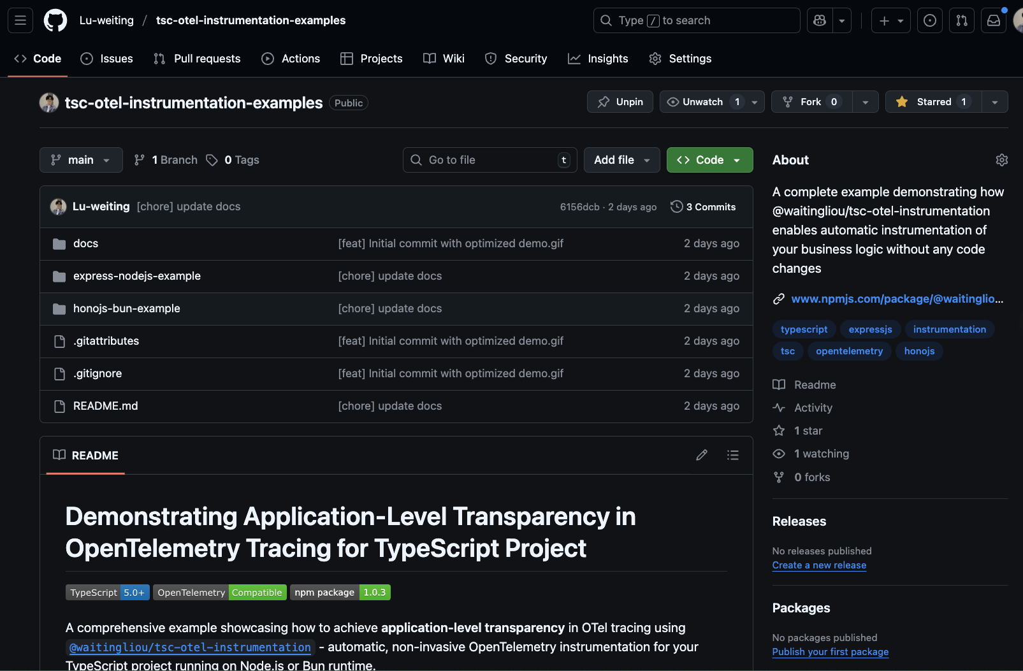Click the About section gear icon

[1001, 160]
